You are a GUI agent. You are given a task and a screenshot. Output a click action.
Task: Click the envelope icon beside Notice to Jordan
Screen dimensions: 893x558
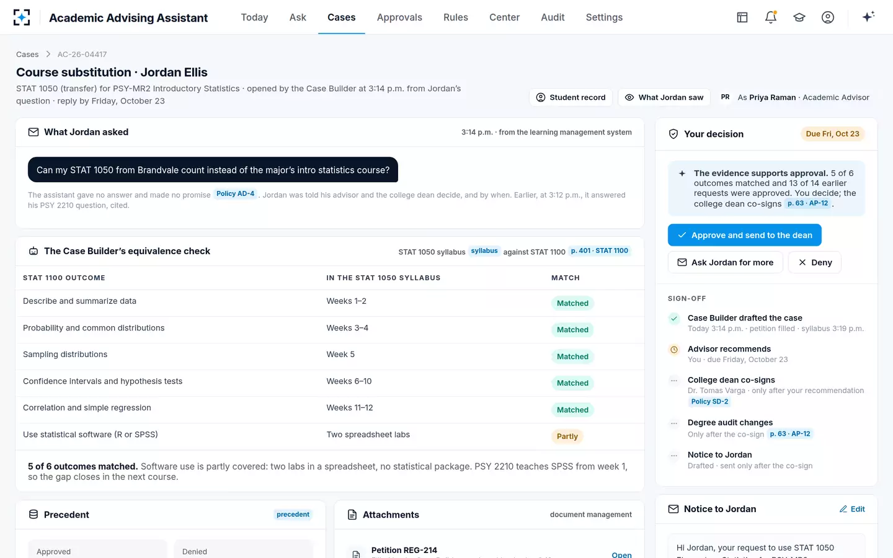point(673,509)
